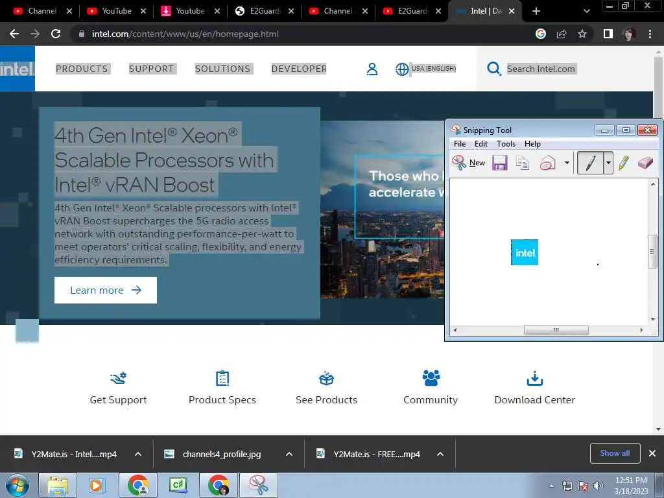Click the Intel site search magnifier icon
Screen dimensions: 664x498
[493, 69]
